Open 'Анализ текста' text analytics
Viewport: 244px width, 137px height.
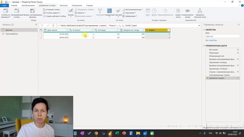pos(178,13)
